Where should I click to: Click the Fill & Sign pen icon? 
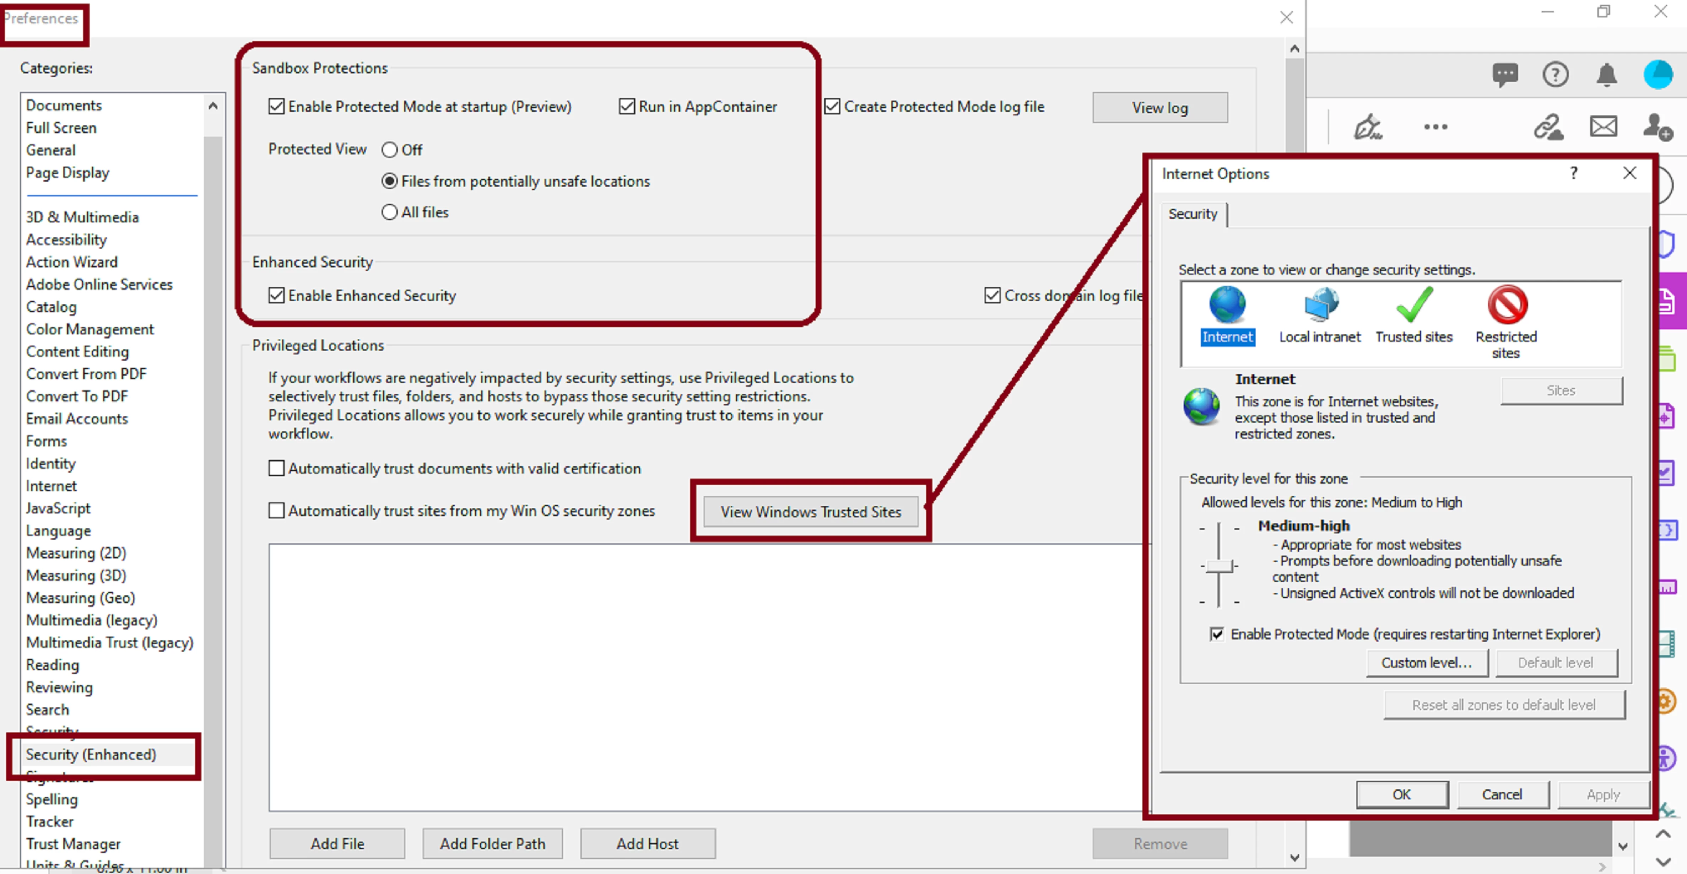[1367, 126]
